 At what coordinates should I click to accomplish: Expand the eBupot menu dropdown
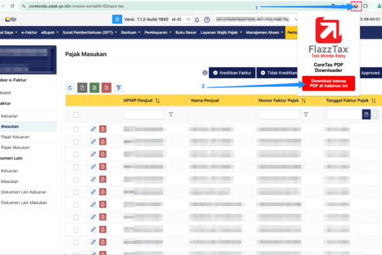(50, 33)
